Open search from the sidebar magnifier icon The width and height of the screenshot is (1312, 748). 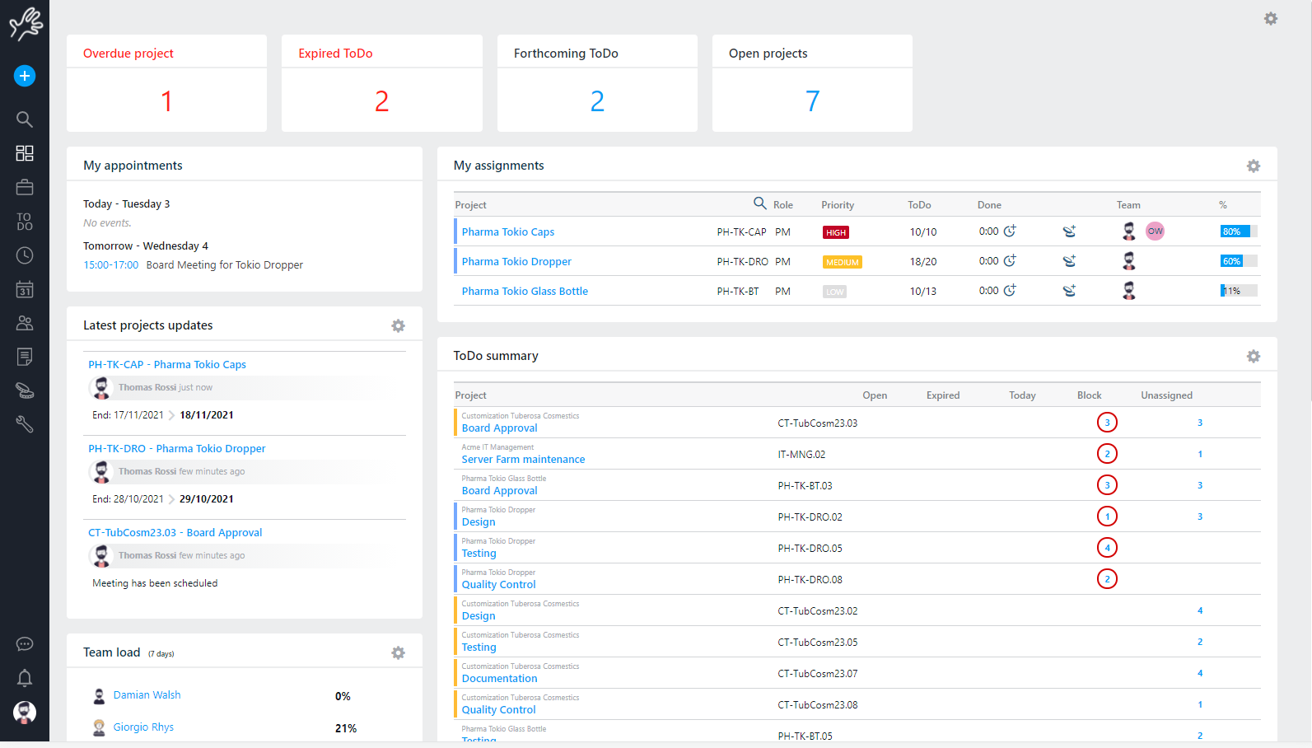(x=25, y=119)
